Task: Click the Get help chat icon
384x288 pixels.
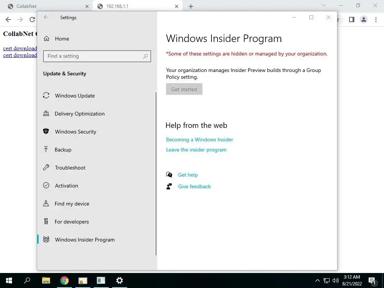Action: point(169,175)
